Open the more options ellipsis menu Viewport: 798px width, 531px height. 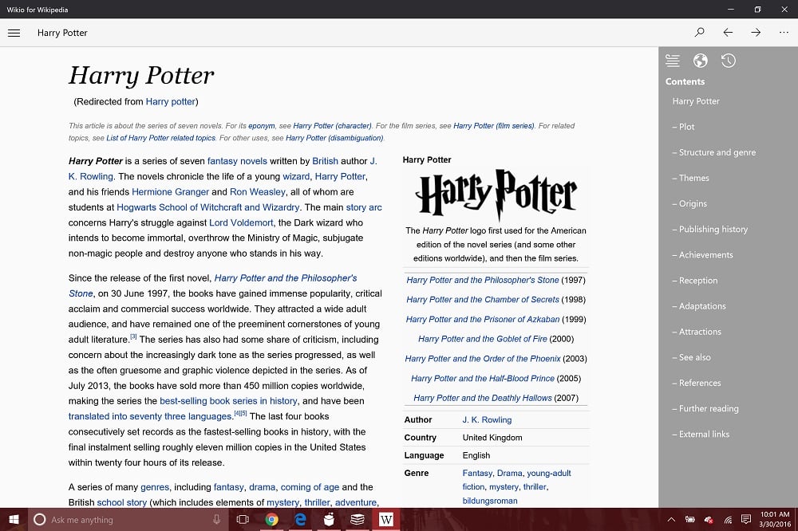784,33
